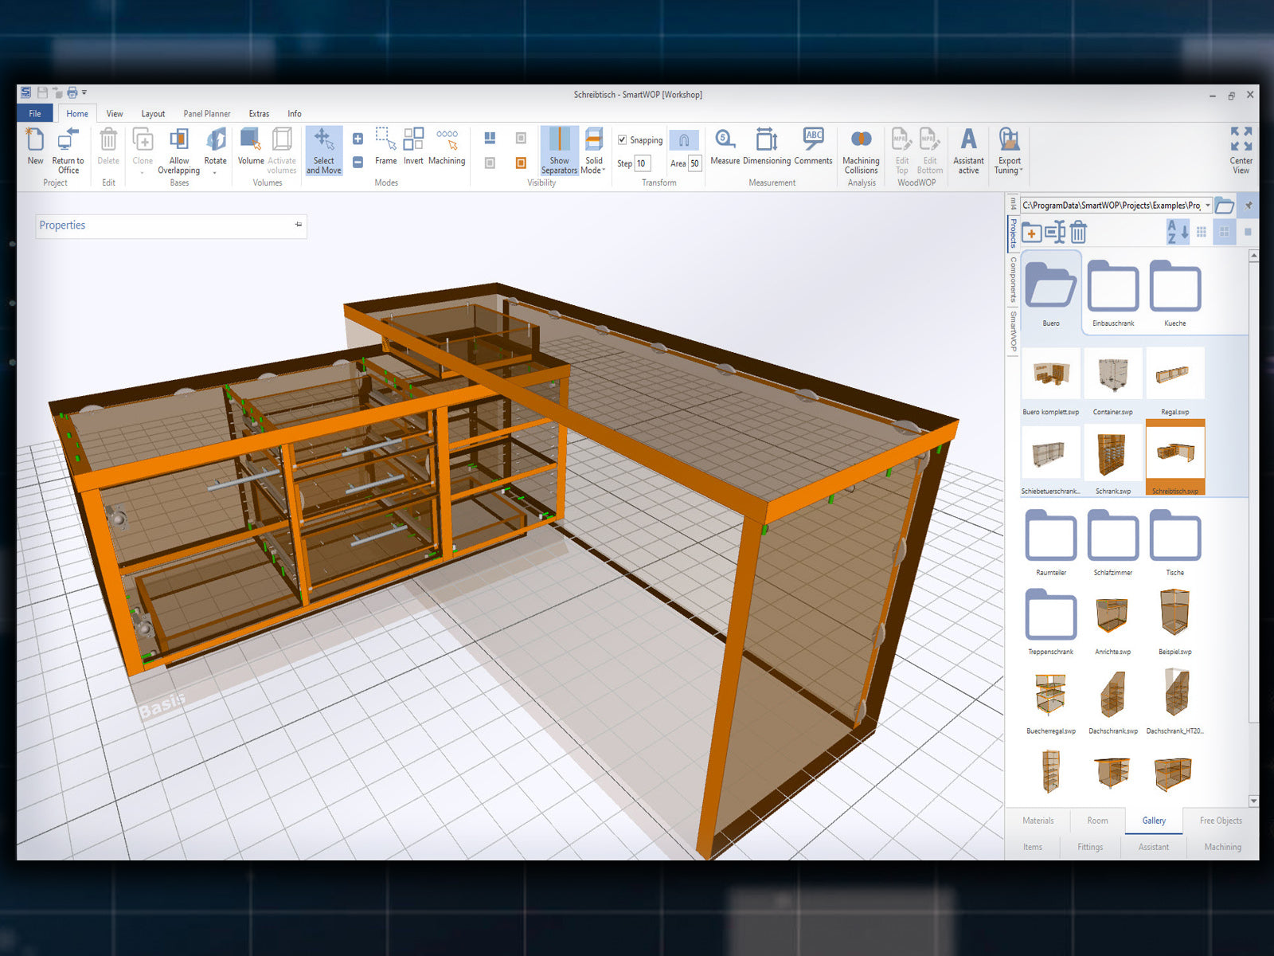
Task: Click the Step value input field
Action: tap(642, 163)
